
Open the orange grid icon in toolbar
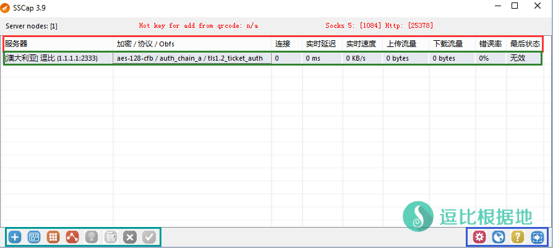click(53, 237)
